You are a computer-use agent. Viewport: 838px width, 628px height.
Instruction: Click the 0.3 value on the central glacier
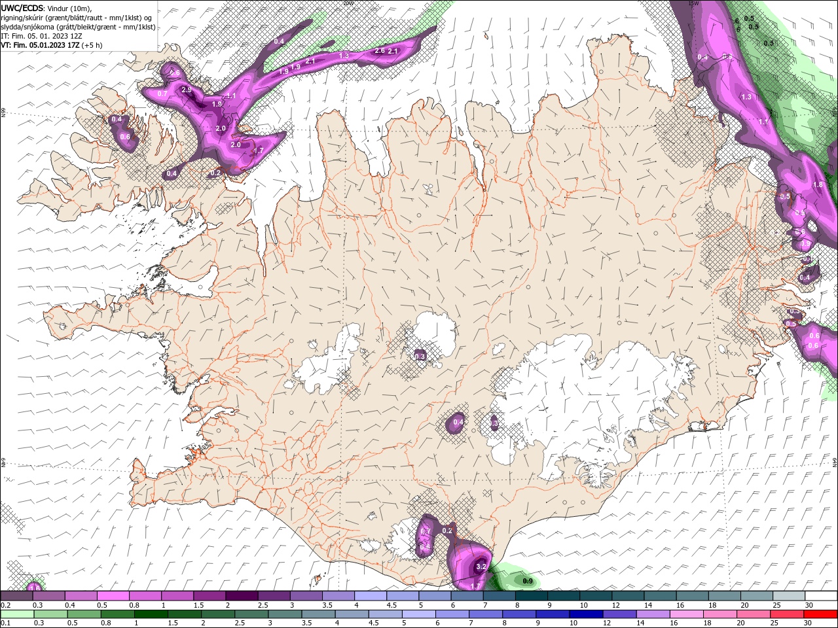[420, 357]
